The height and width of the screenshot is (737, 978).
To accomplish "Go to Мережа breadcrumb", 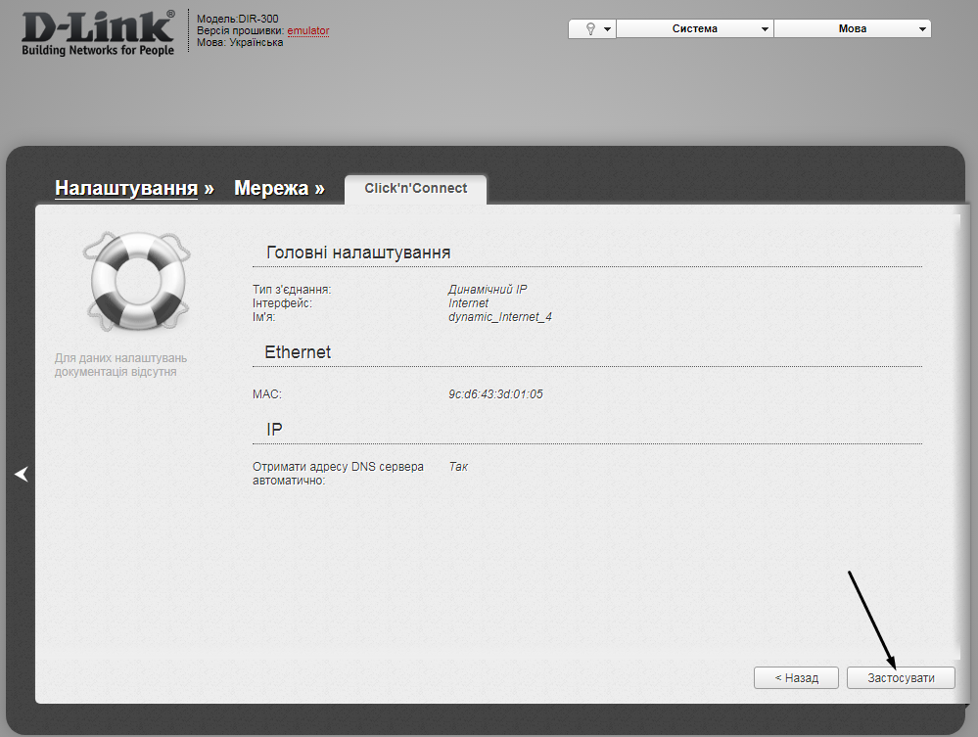I will coord(271,188).
